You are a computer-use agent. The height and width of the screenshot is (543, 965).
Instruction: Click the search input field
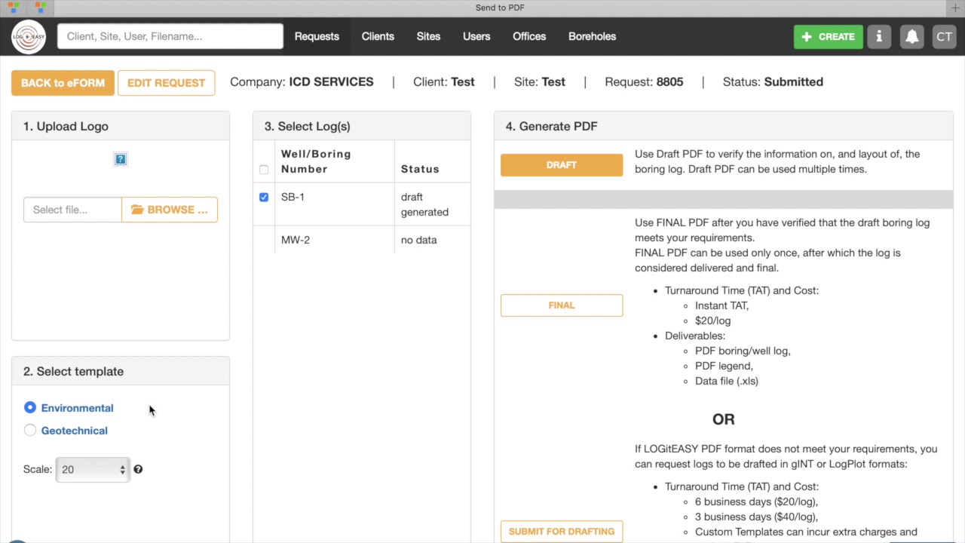(x=170, y=36)
